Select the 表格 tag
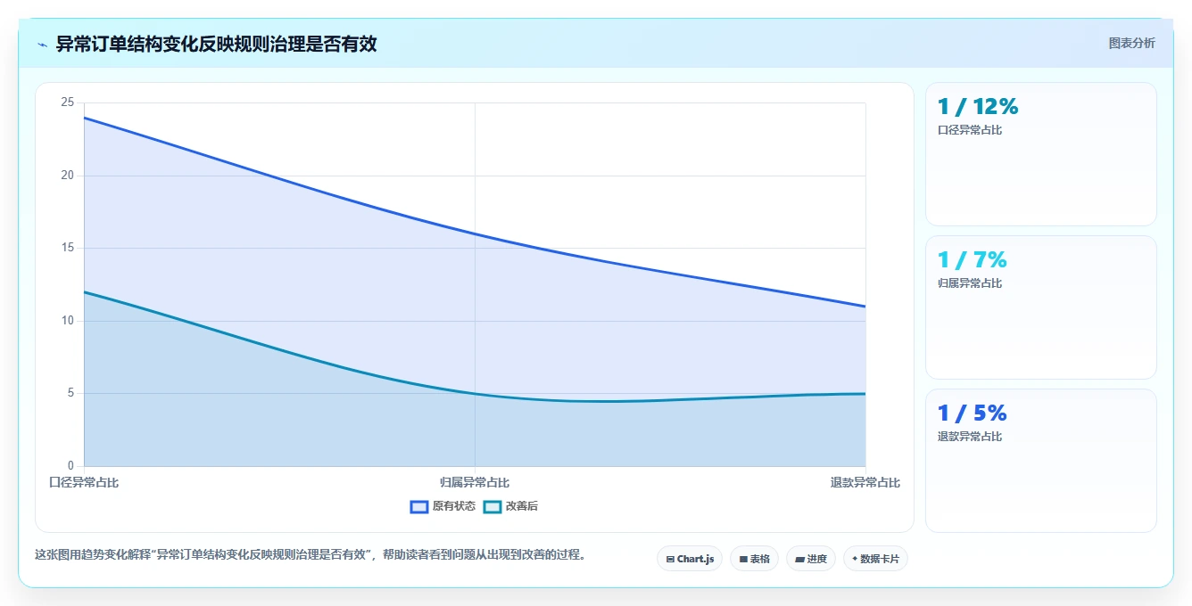The height and width of the screenshot is (606, 1192). point(754,559)
